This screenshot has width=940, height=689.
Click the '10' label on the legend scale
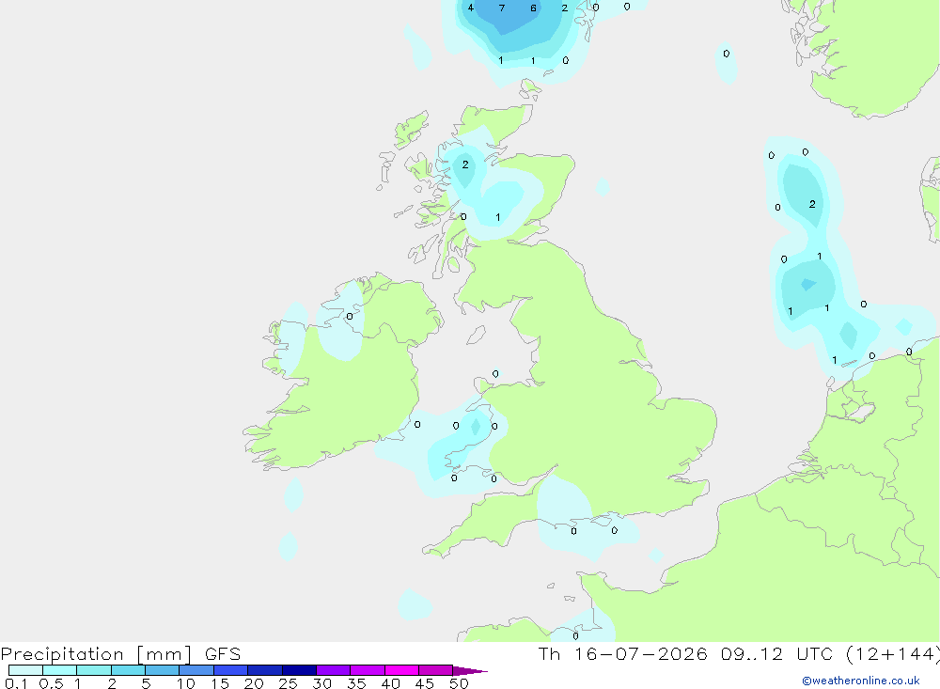(x=186, y=683)
